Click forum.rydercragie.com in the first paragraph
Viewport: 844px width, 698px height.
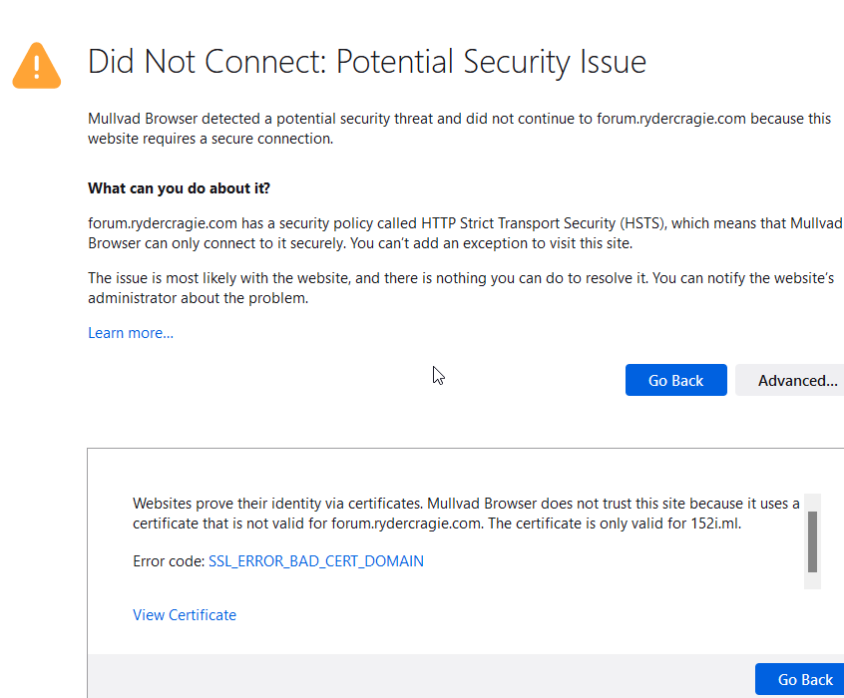point(671,119)
